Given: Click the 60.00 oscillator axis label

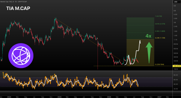Looking at the screenshot, I should (176, 80).
